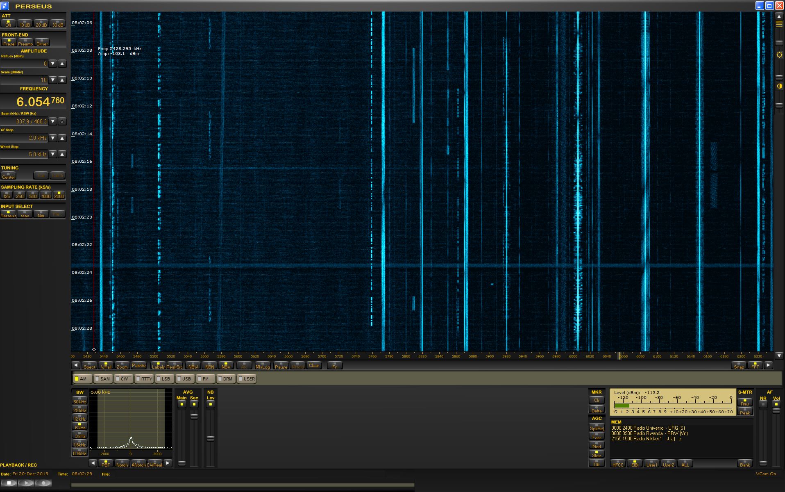Click right arrow beside CWPeak button
Viewport: 785px width, 492px height.
[168, 463]
